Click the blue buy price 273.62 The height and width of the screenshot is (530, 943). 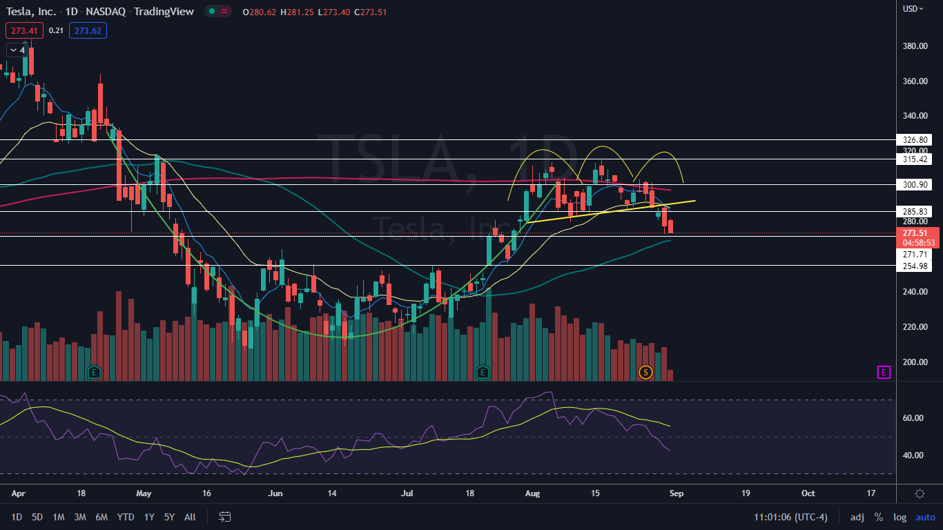[x=88, y=30]
